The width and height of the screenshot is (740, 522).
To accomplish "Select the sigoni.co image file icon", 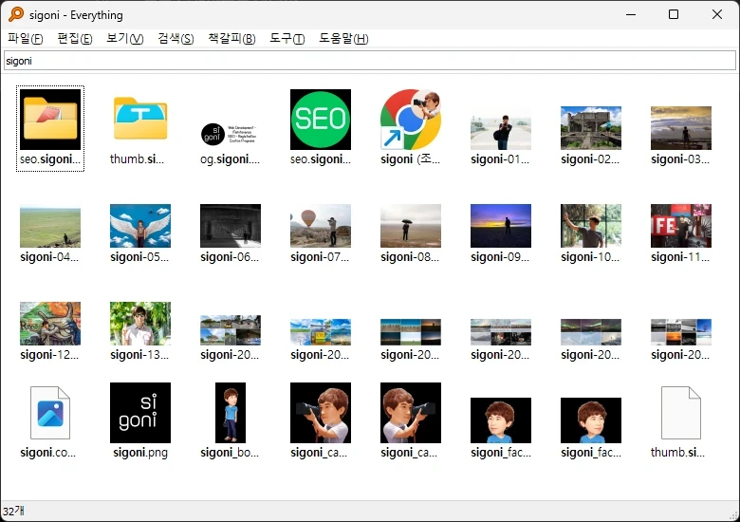I will [50, 413].
